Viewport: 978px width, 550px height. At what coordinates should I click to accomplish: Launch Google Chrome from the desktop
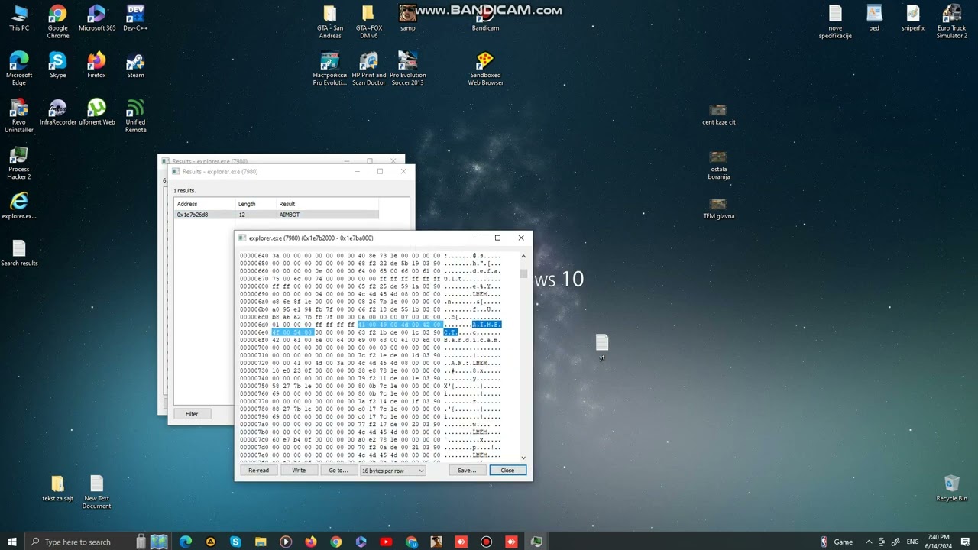[58, 21]
